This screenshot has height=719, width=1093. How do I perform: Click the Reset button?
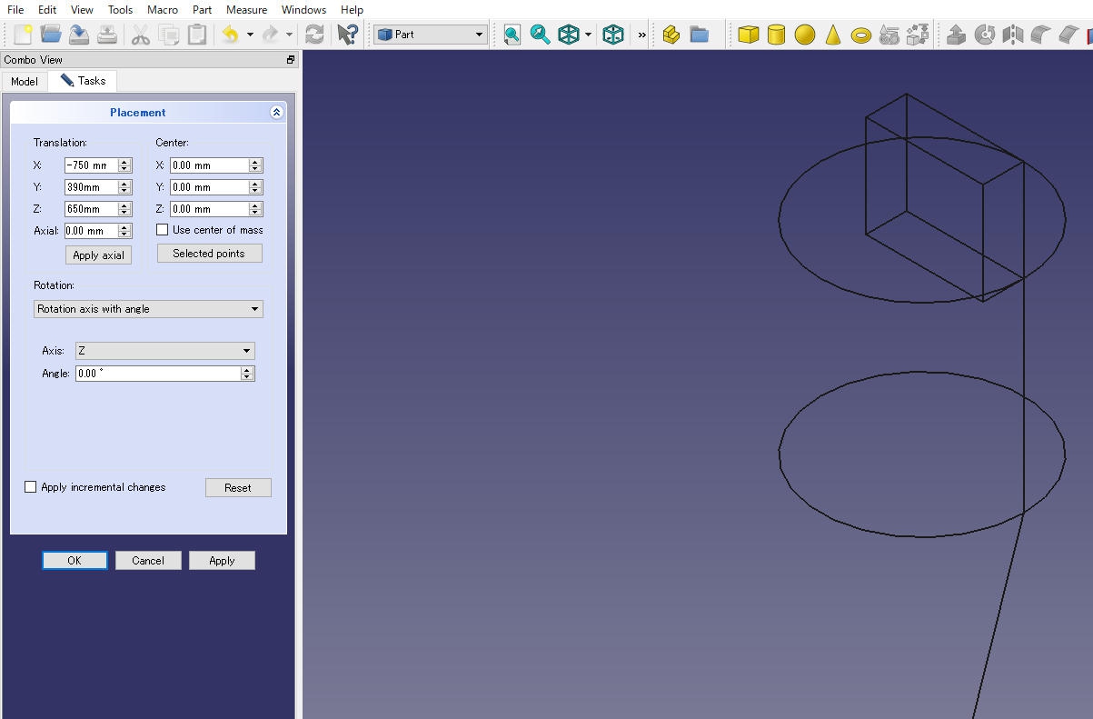tap(238, 488)
